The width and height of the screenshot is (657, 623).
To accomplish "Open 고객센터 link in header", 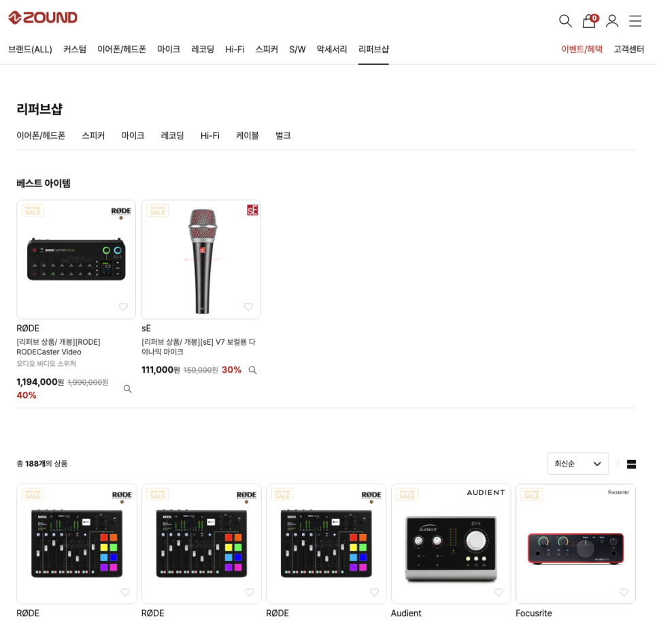I will point(628,50).
